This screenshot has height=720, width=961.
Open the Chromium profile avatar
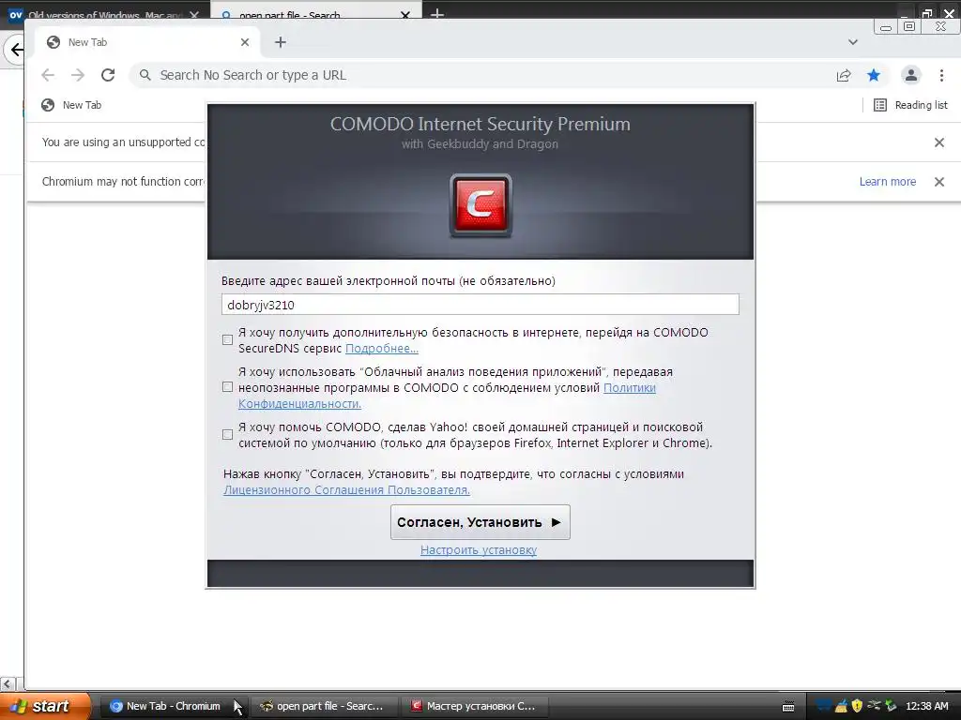coord(910,75)
